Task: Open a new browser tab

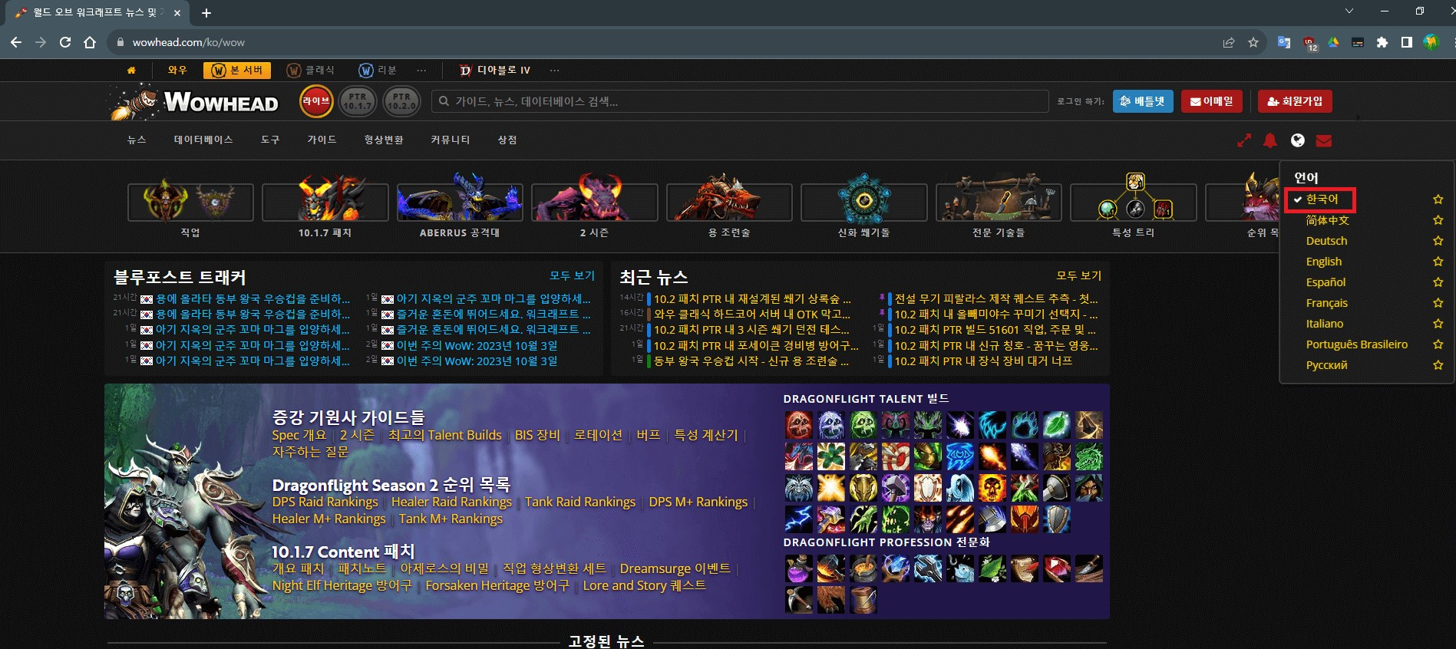Action: click(x=206, y=13)
